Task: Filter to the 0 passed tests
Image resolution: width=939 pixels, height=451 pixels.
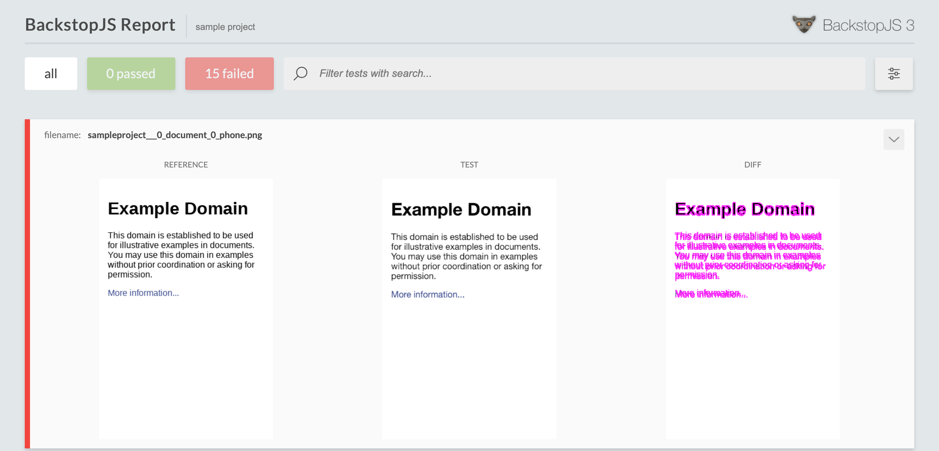Action: point(131,74)
